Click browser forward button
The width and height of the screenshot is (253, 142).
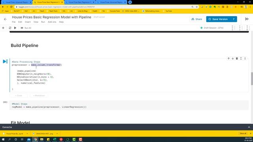[x=7, y=7]
